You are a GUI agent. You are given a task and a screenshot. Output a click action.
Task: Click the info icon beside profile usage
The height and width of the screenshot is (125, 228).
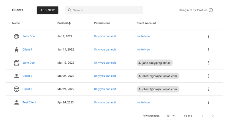211,10
